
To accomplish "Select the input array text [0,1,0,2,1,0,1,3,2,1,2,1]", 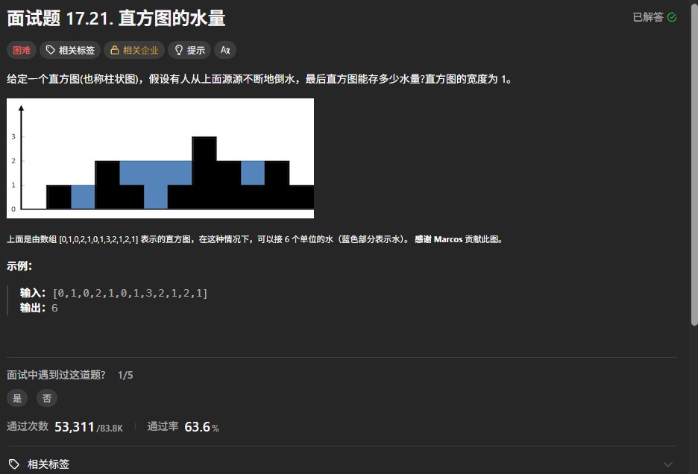I will coord(130,294).
